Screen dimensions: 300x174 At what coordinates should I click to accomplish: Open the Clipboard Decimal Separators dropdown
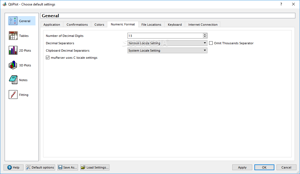pos(167,50)
